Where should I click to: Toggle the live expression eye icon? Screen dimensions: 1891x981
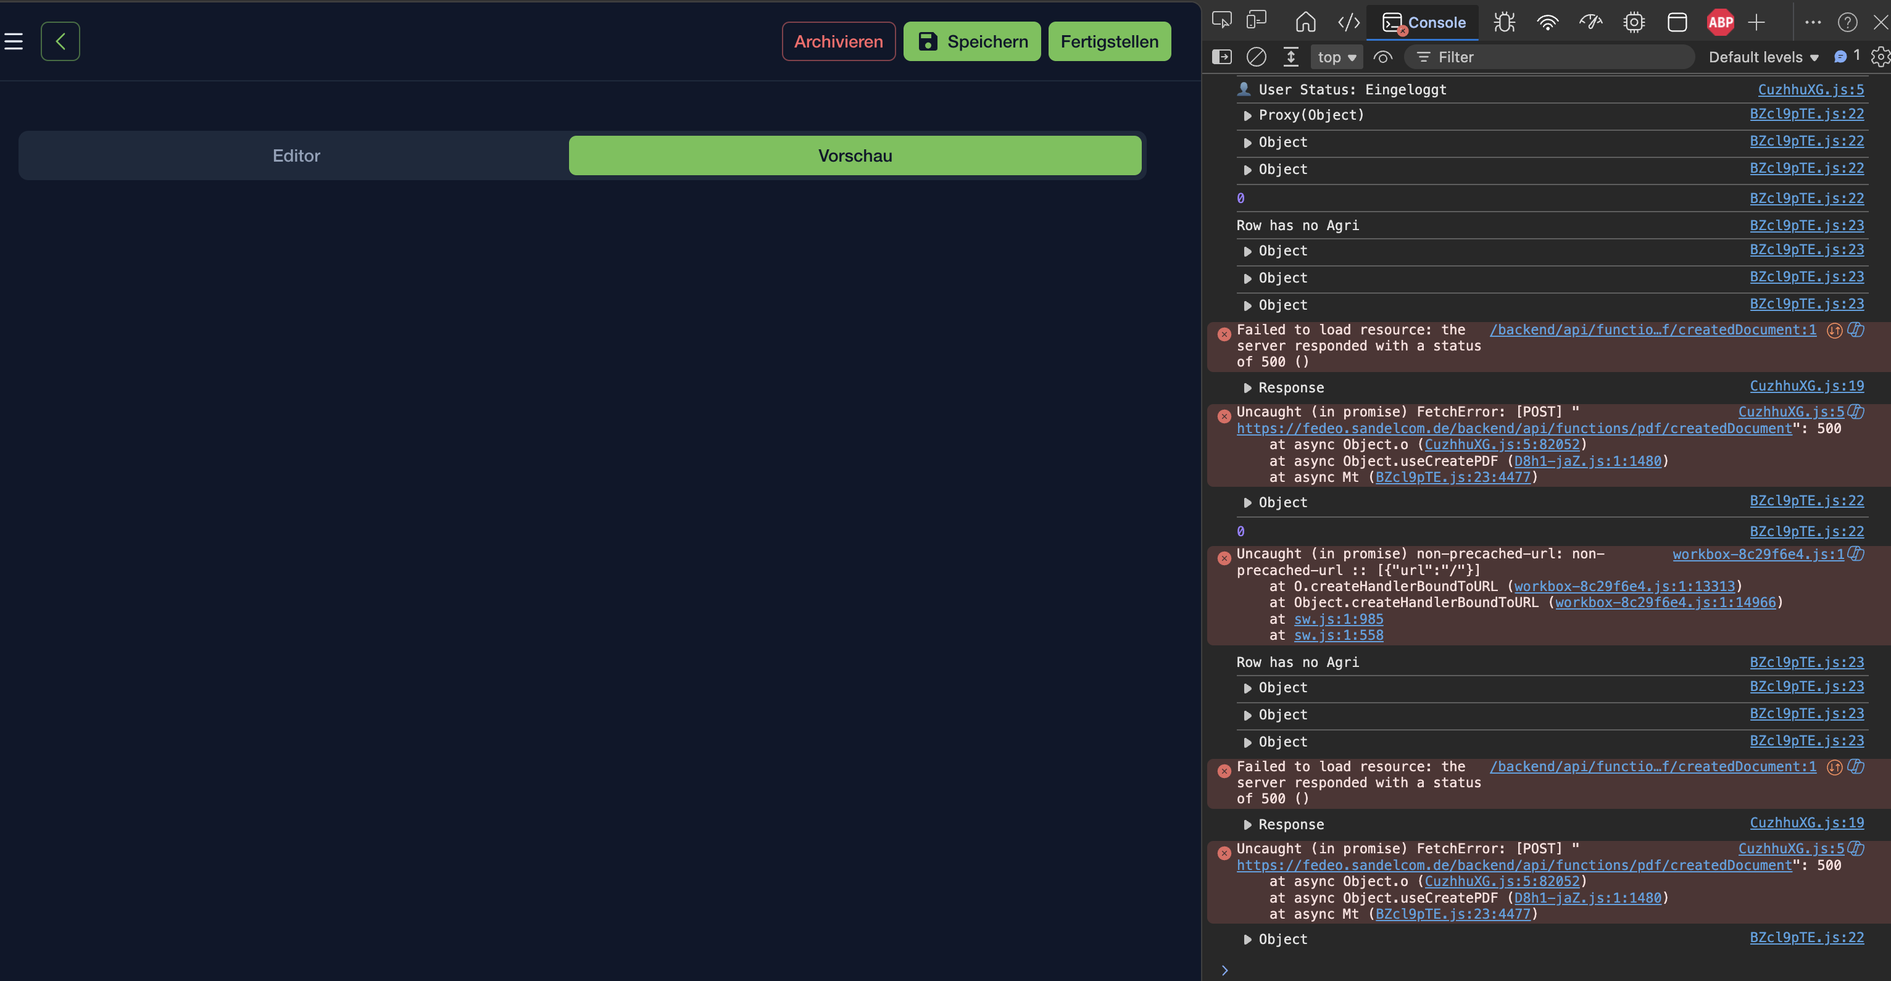[1383, 57]
